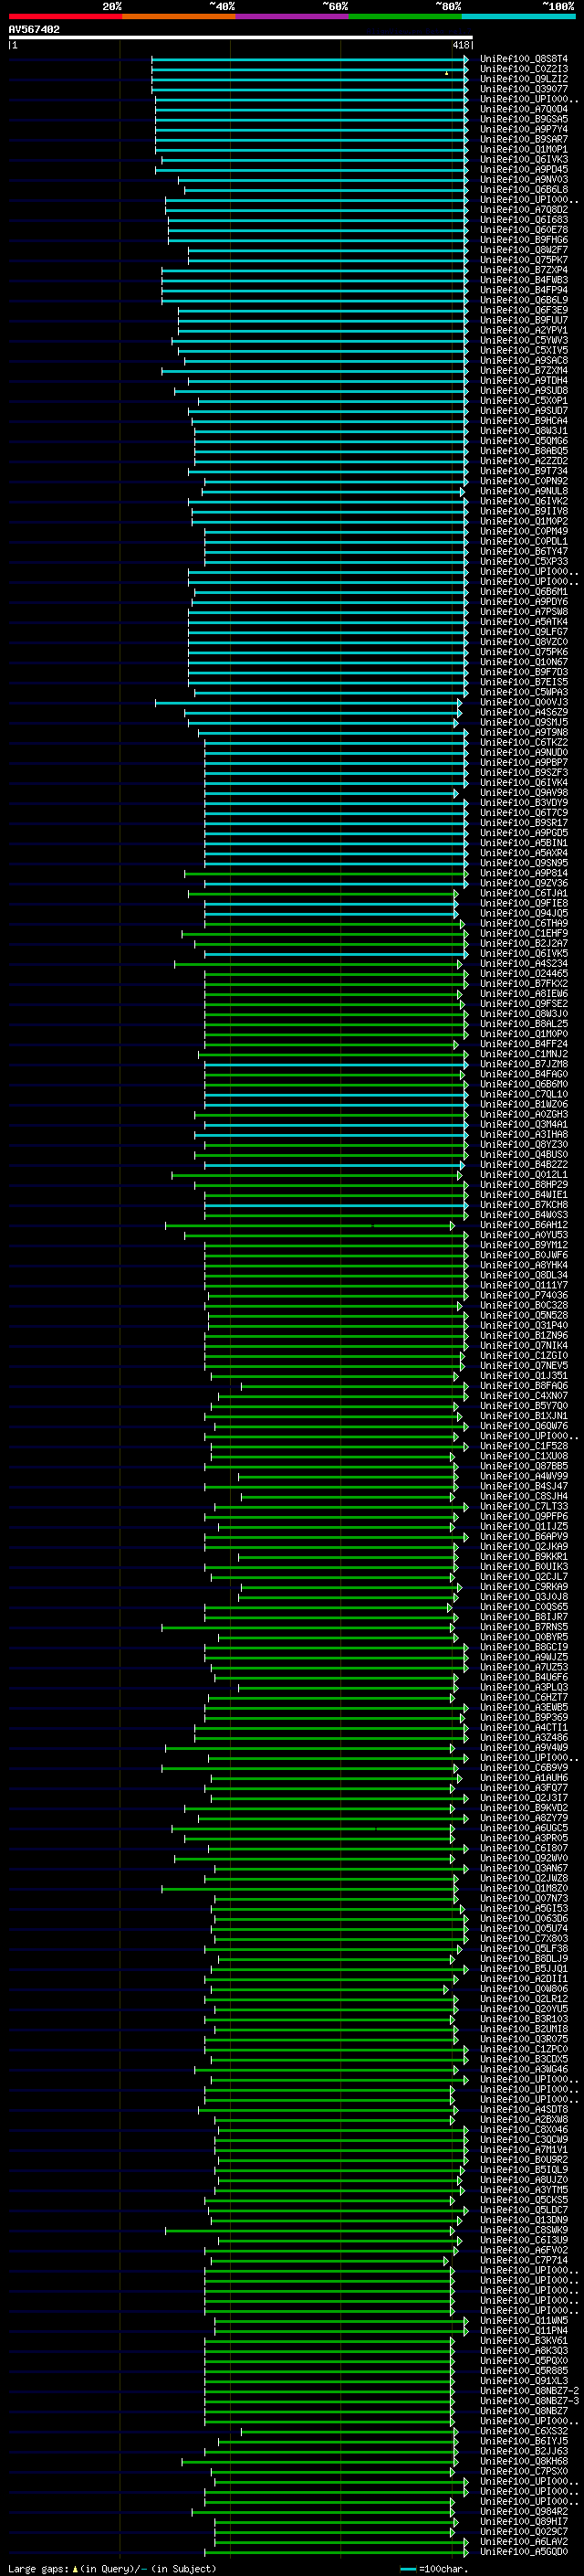Screen dimensions: 584x2576
Task: Click the UniRef100_Q1M0P1 label
Action: pyautogui.click(x=523, y=150)
